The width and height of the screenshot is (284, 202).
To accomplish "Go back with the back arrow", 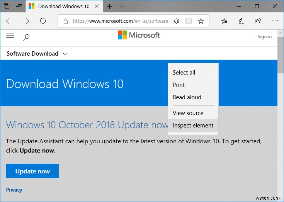I will tap(9, 21).
